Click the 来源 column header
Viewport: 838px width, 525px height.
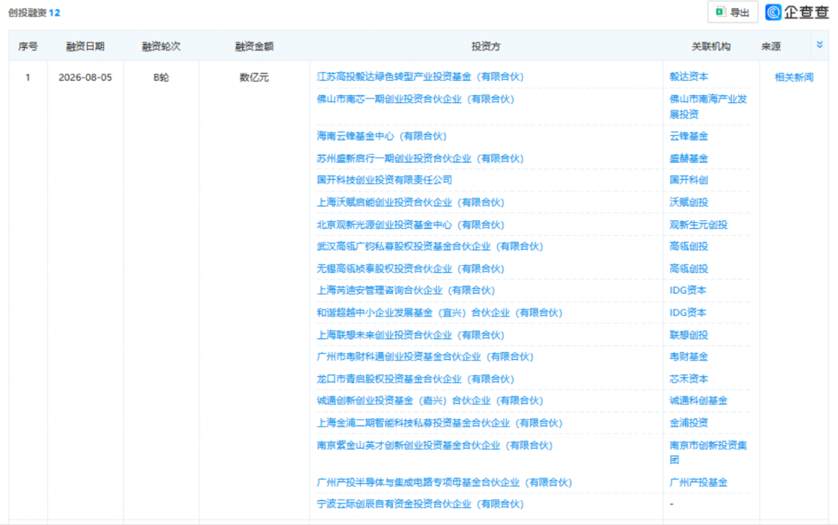point(770,47)
